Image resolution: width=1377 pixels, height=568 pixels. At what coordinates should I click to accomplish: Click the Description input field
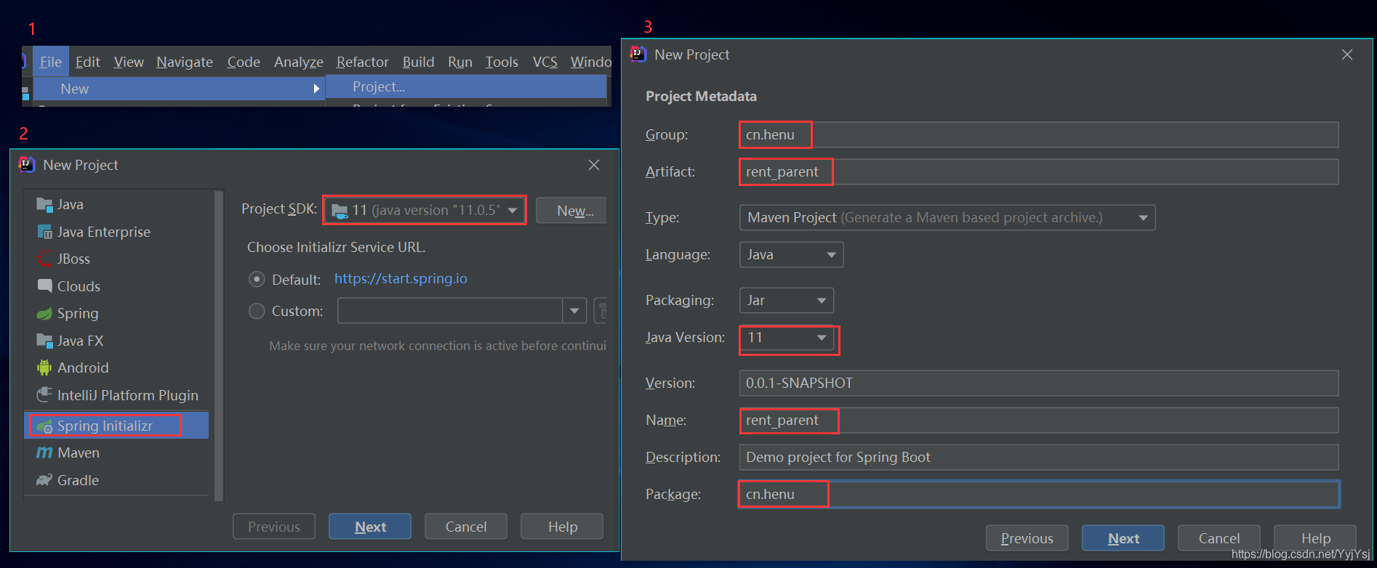click(1039, 458)
